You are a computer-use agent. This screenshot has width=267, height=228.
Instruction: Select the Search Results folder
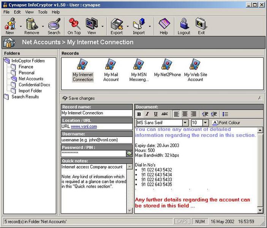(25, 97)
